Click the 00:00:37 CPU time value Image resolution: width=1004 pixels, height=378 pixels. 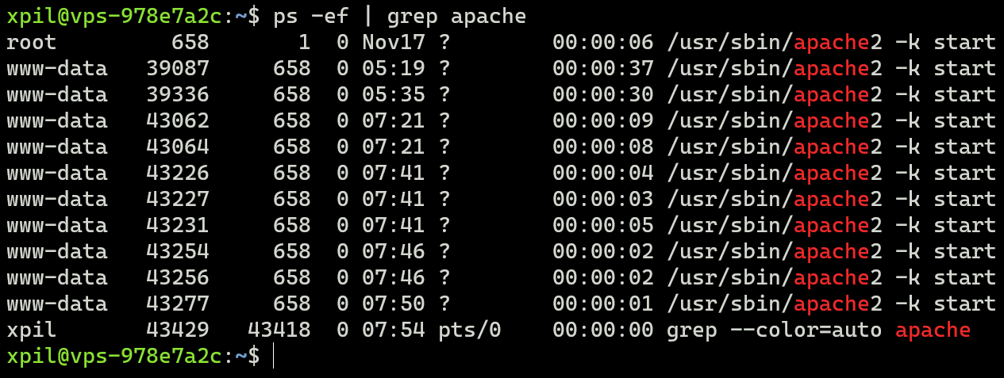click(x=602, y=68)
